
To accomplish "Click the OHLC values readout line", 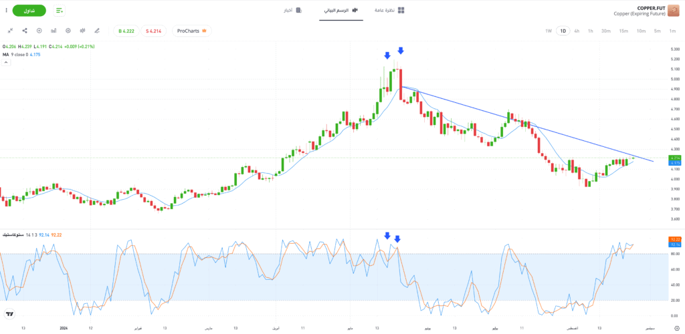I will [48, 46].
